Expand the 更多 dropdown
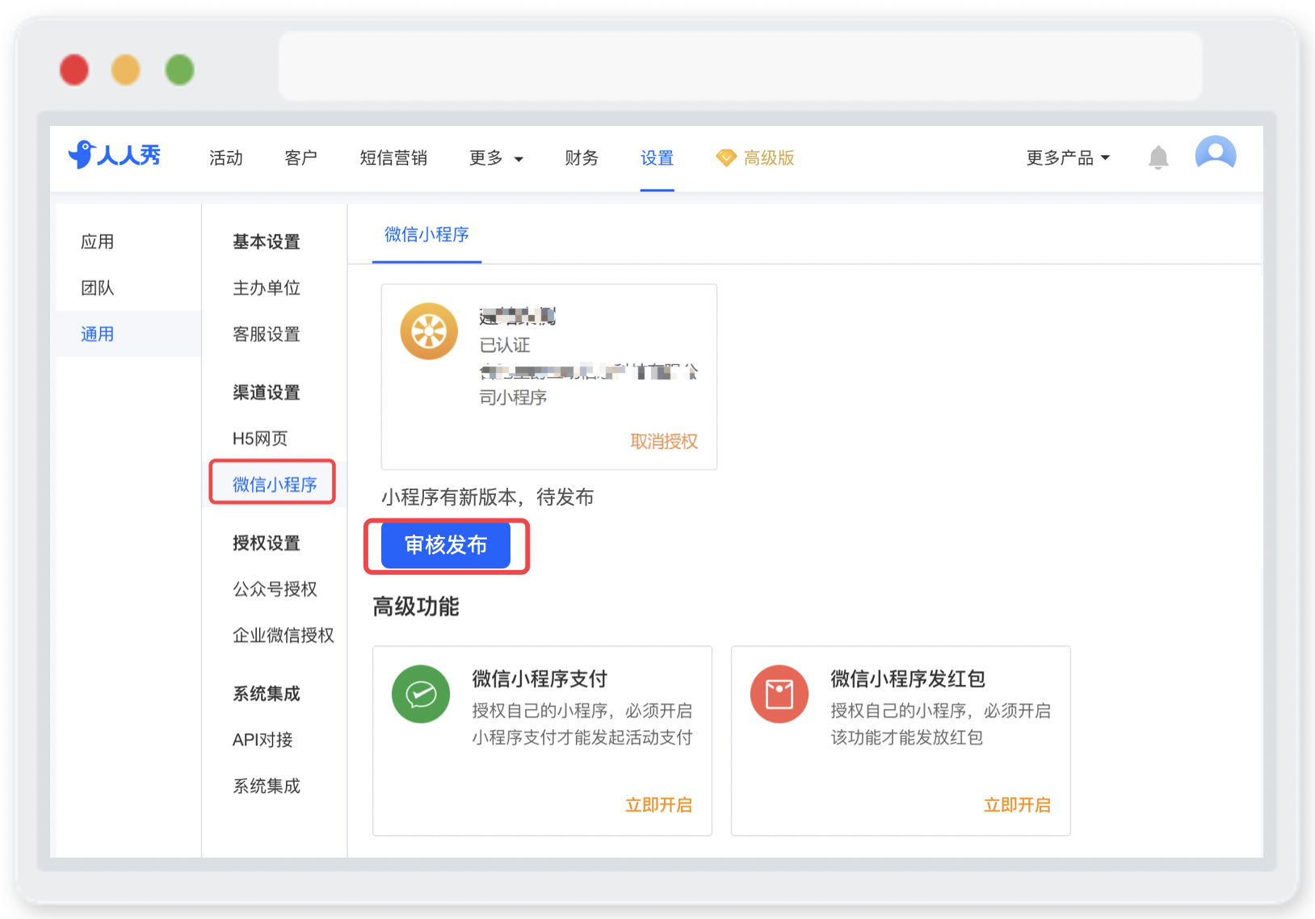This screenshot has height=919, width=1315. 496,158
